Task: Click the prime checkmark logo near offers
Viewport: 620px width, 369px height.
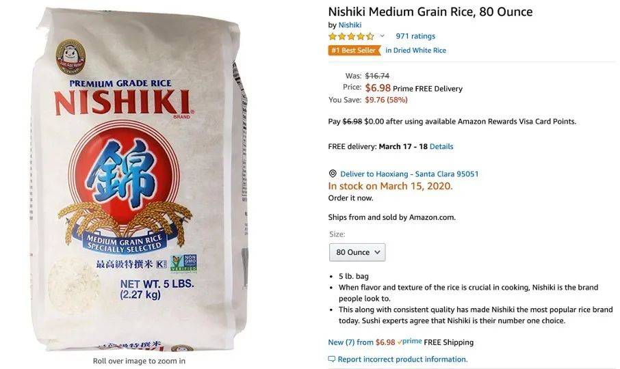Action: coord(409,342)
